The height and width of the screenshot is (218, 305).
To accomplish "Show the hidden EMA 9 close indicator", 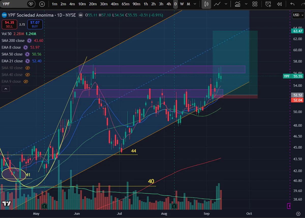I will (25, 82).
